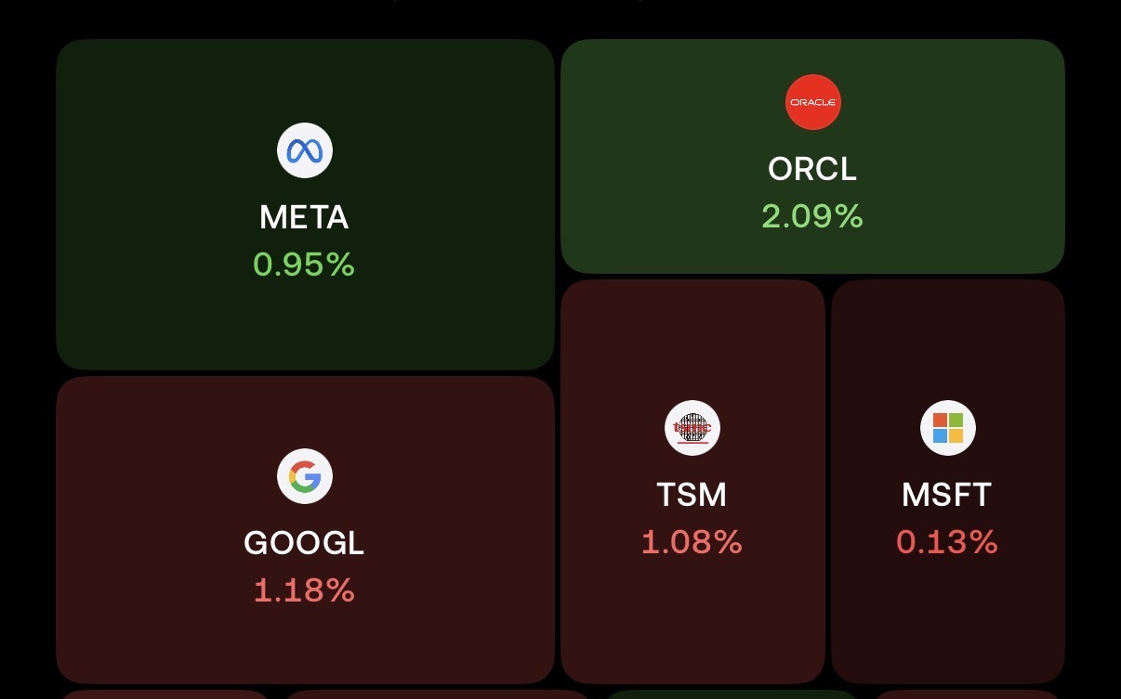Click ORCL's 2.09% gain value
This screenshot has height=699, width=1121.
(x=812, y=217)
